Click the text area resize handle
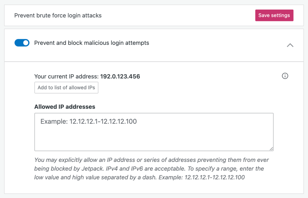This screenshot has width=308, height=198. (x=272, y=149)
